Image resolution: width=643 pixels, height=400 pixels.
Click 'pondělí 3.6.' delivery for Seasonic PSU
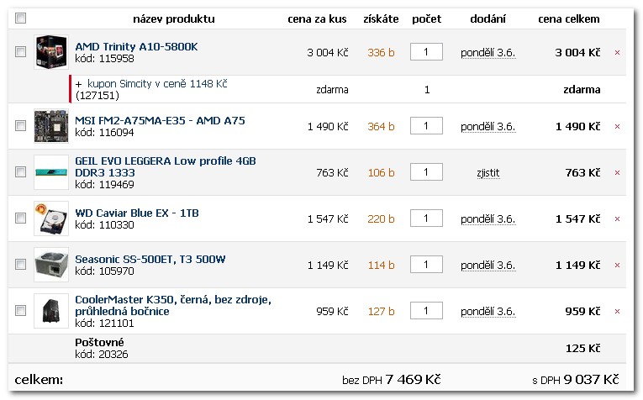click(488, 266)
